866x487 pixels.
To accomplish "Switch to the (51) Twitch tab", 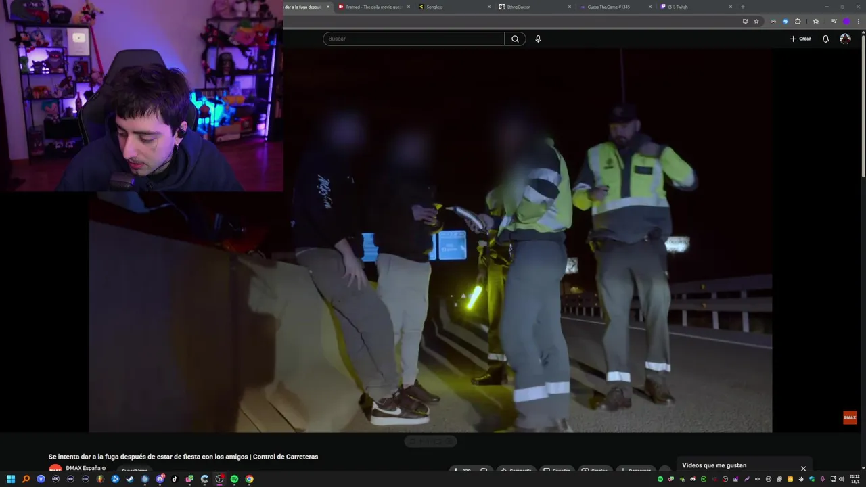I will (695, 7).
